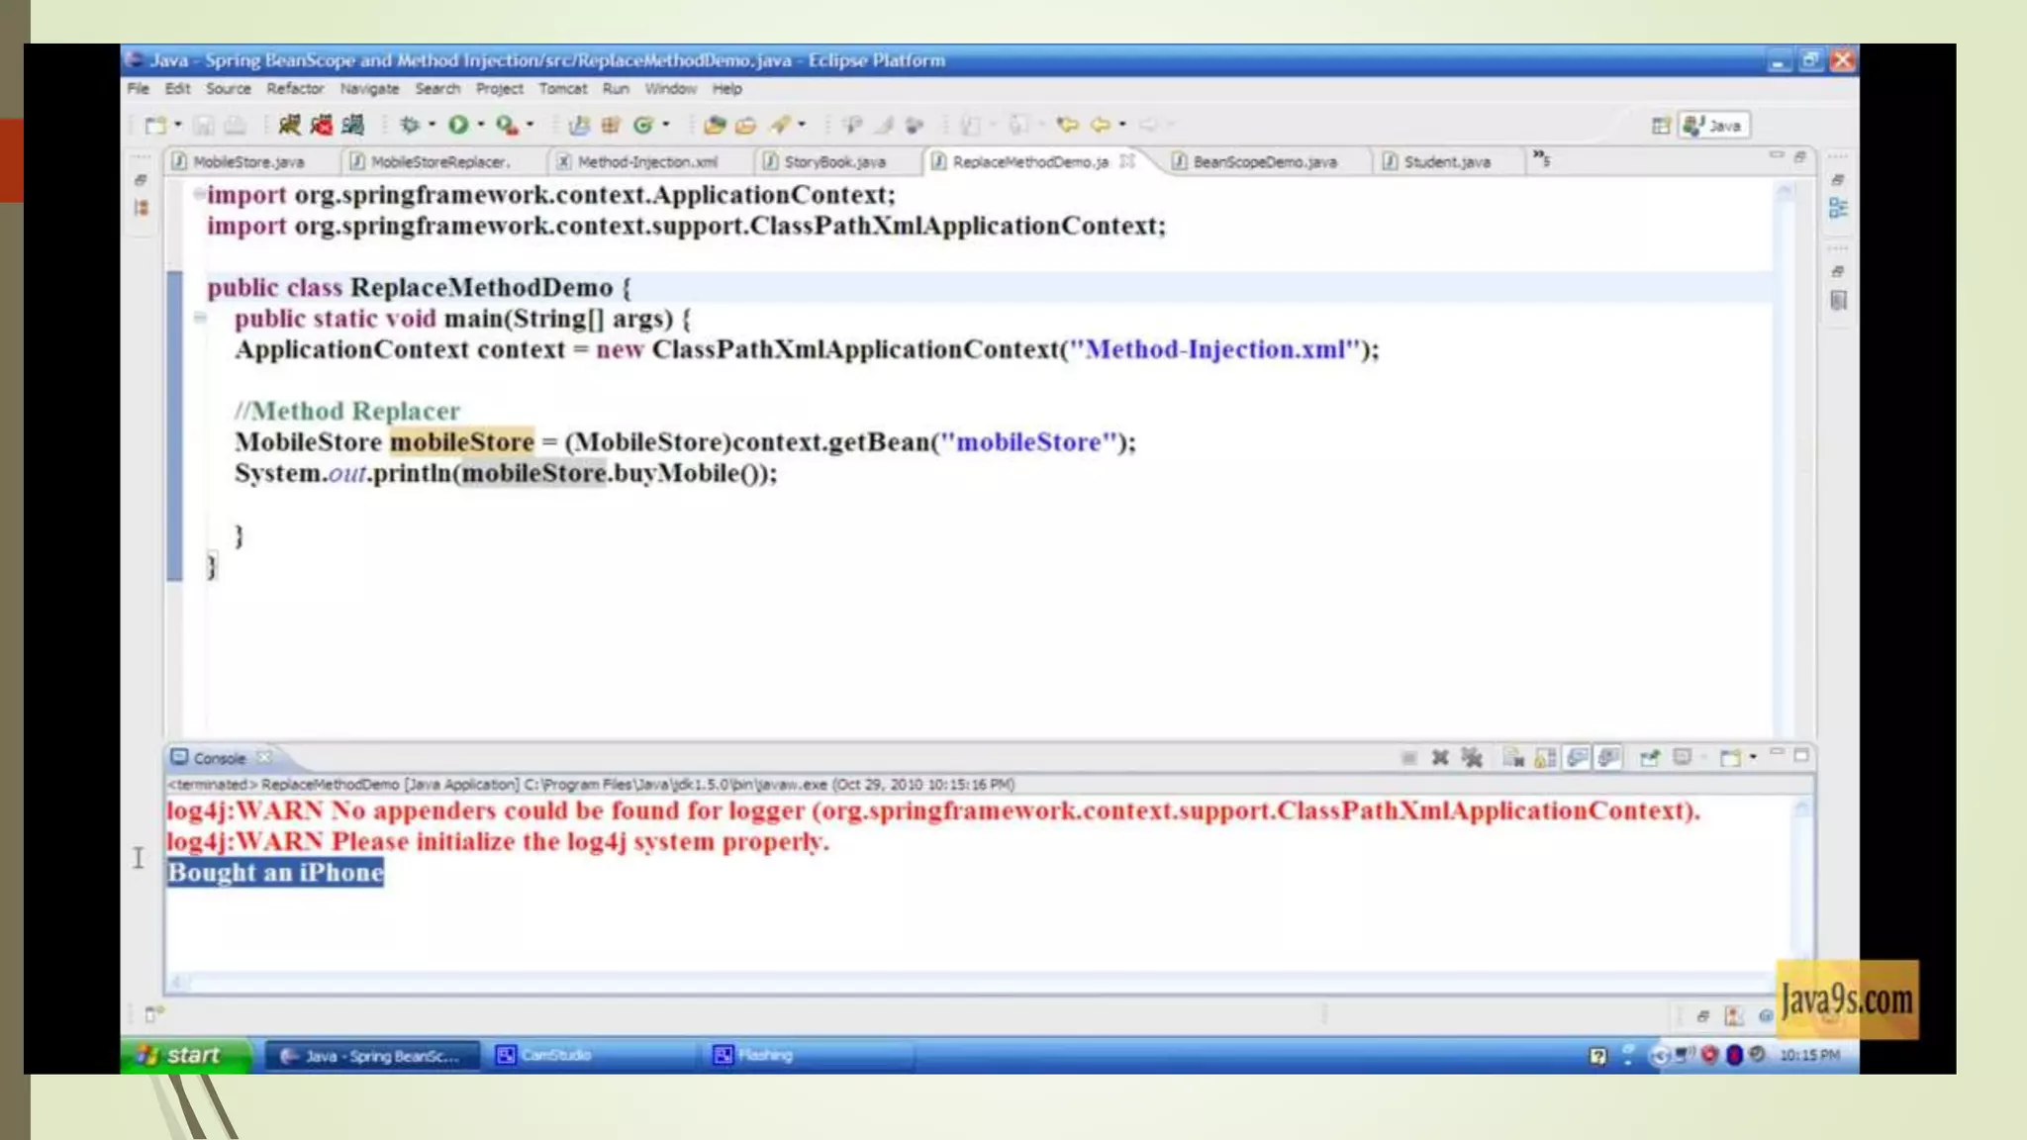Click the CamStudio taskbar item
Viewport: 2027px width, 1140px height.
pos(554,1056)
